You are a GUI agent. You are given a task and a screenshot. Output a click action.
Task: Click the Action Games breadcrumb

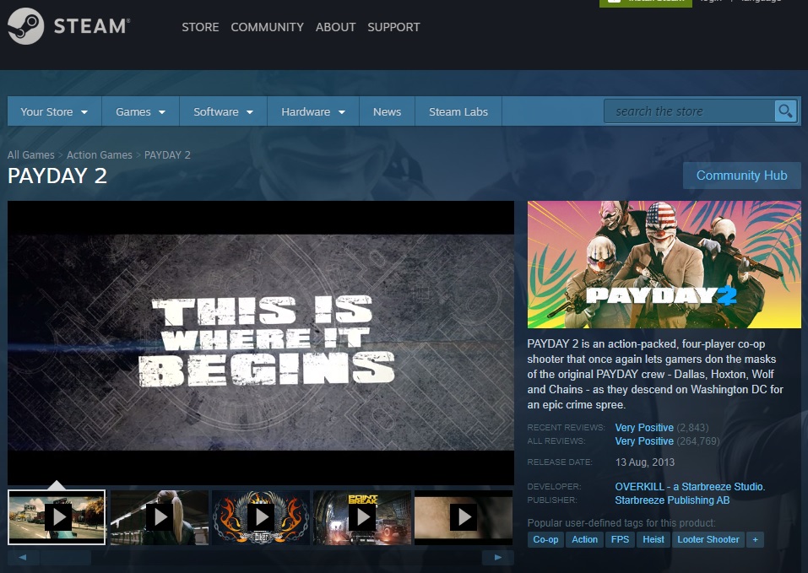click(100, 154)
